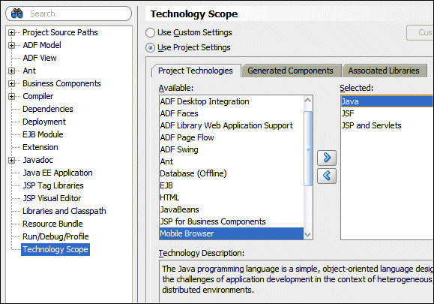This screenshot has height=304, width=434.
Task: Open Java EE Application settings
Action: point(58,173)
